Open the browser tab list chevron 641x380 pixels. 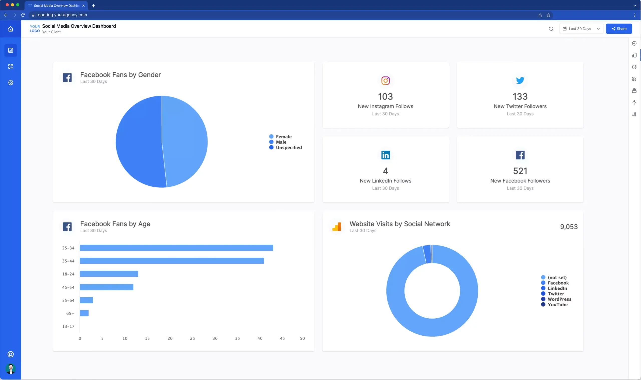coord(635,5)
